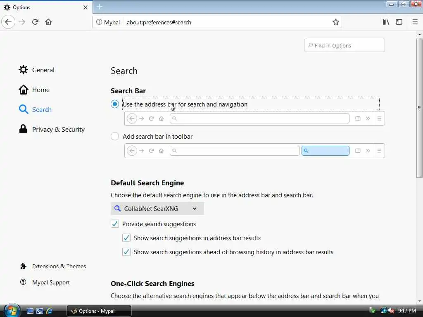Focus the Find in Options field
423x317 pixels.
pyautogui.click(x=344, y=45)
